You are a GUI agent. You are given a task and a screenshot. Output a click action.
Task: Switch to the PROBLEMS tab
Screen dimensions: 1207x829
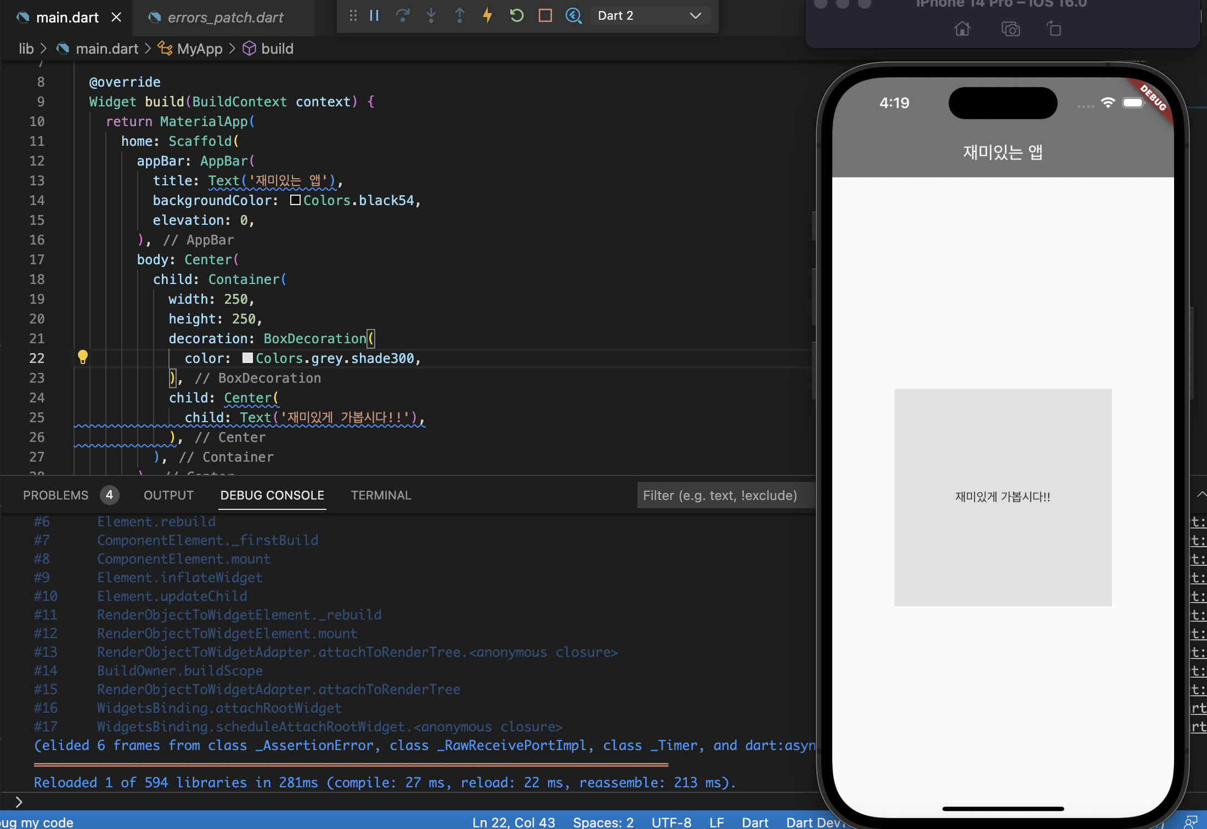coord(55,495)
